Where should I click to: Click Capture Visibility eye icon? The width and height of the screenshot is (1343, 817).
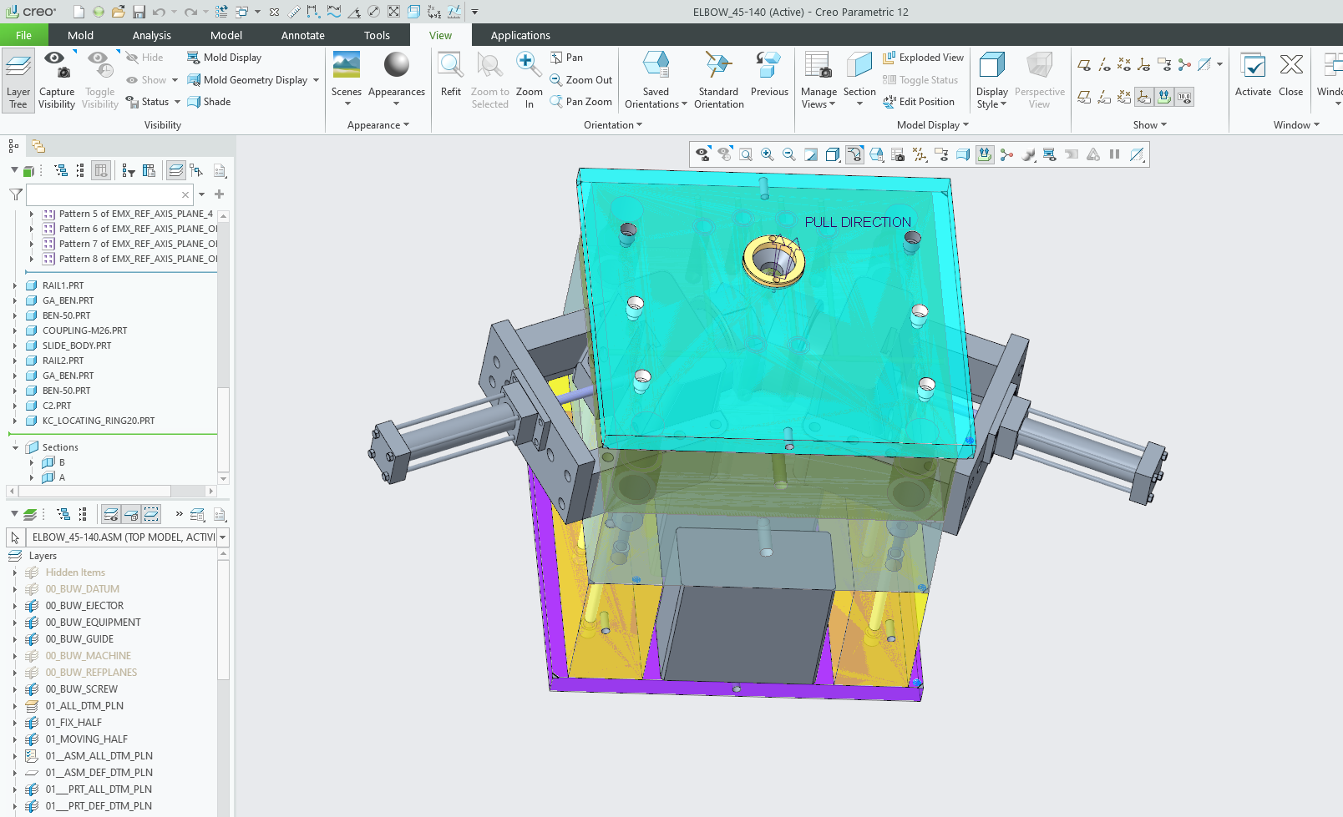pyautogui.click(x=56, y=67)
